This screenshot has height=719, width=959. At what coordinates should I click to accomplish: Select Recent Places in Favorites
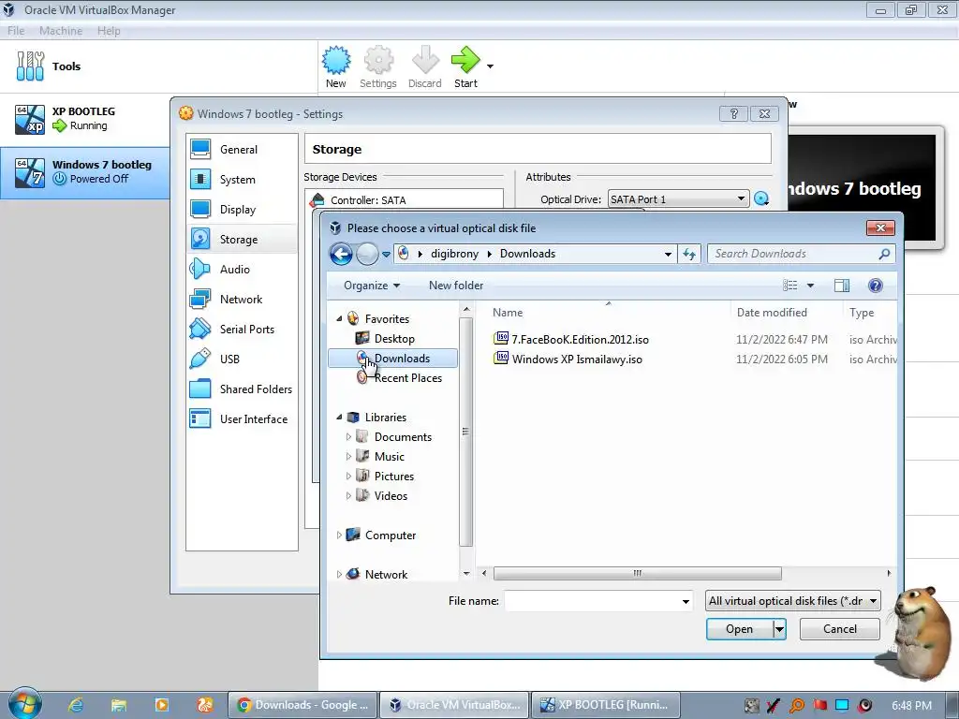tap(399, 378)
